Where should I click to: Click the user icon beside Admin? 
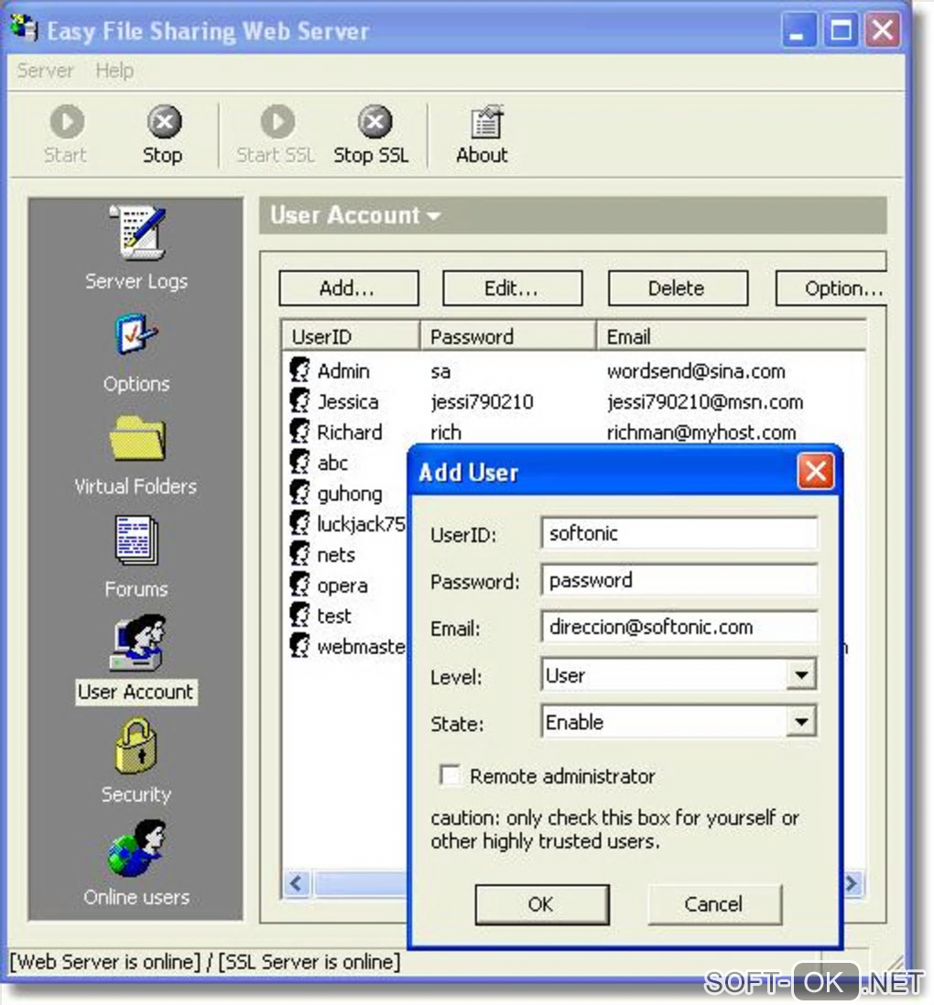point(299,369)
